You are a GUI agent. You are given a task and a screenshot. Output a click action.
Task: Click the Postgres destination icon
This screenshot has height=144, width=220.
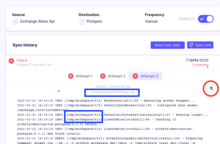tap(82, 22)
